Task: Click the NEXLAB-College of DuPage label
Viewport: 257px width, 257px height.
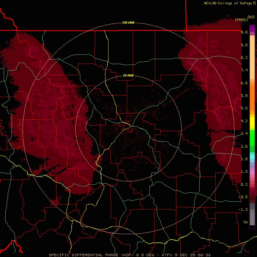Action: tap(228, 3)
